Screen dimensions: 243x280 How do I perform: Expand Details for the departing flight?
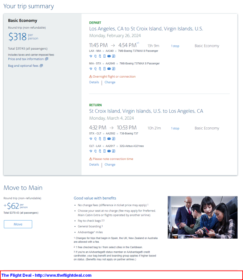tap(94, 82)
